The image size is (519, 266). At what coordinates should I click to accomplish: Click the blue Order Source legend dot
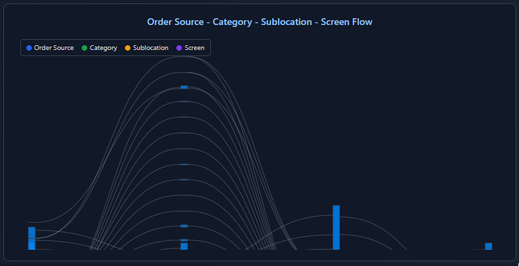(x=29, y=48)
